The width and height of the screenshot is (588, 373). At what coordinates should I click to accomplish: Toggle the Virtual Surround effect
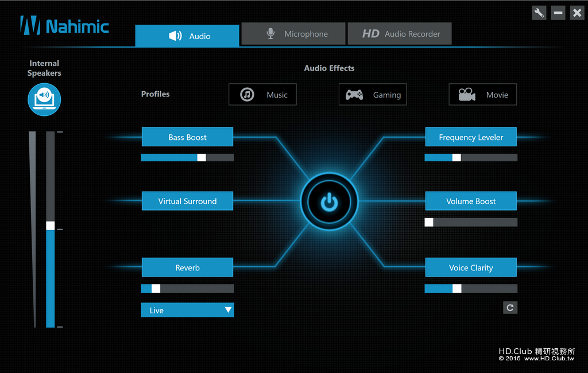pyautogui.click(x=187, y=201)
